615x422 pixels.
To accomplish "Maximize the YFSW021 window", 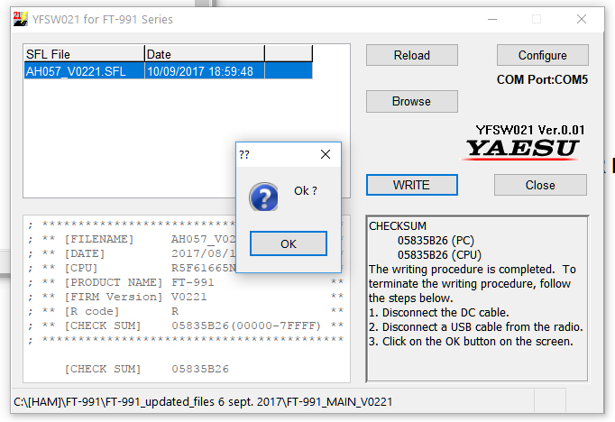I will pos(537,19).
